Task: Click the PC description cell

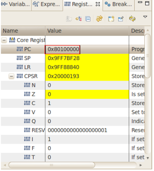Action: pos(137,49)
